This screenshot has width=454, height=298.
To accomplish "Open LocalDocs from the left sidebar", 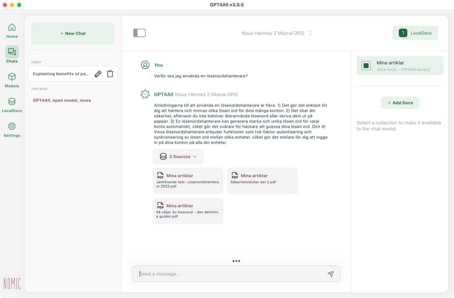I will point(12,102).
